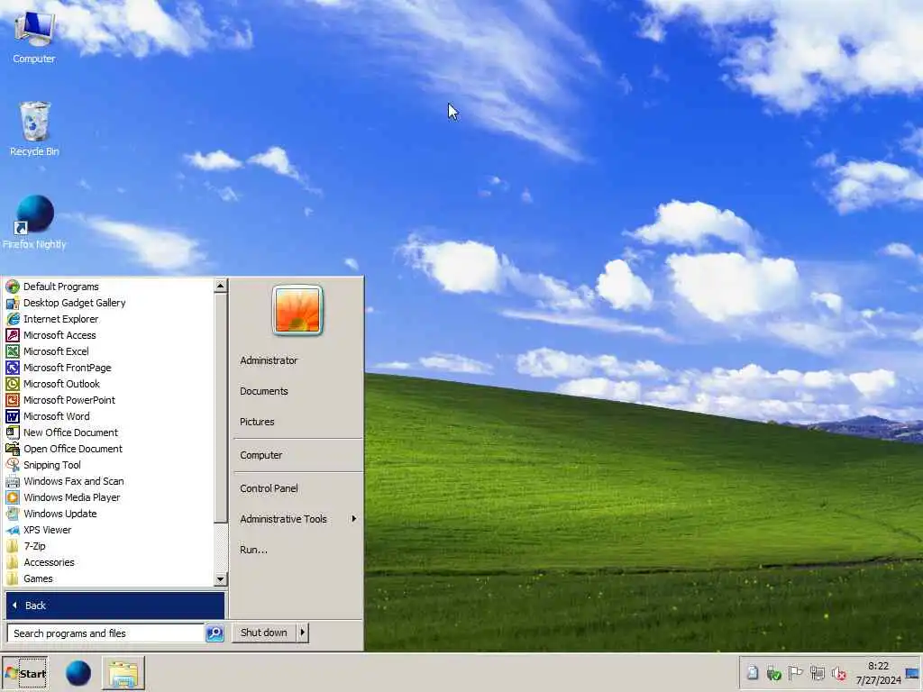Screen dimensions: 923x692
Task: Open Pictures from Start menu
Action: (x=257, y=422)
